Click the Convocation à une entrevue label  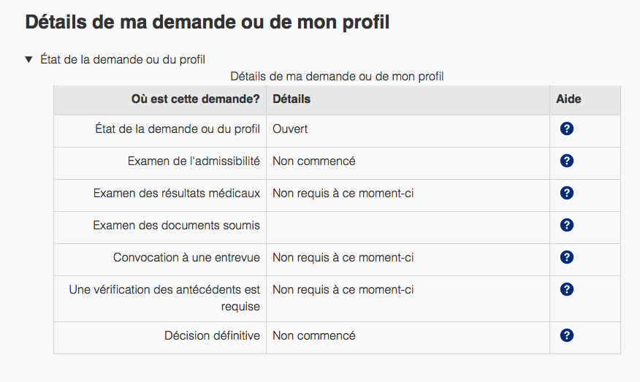click(186, 258)
